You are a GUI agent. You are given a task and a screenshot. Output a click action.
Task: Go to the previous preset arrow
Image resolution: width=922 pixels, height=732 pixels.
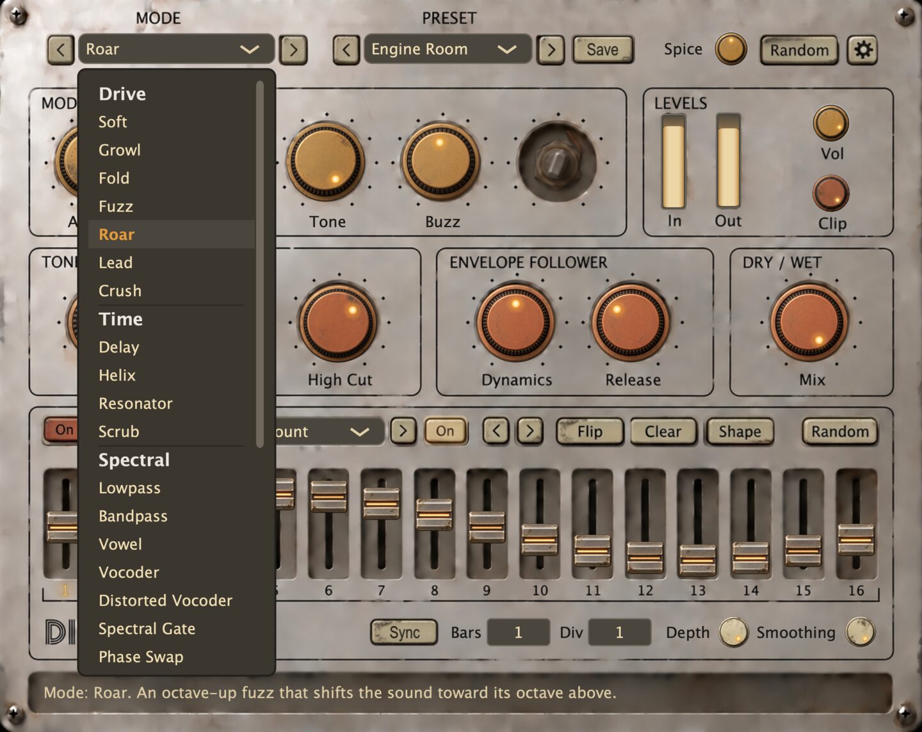(346, 49)
